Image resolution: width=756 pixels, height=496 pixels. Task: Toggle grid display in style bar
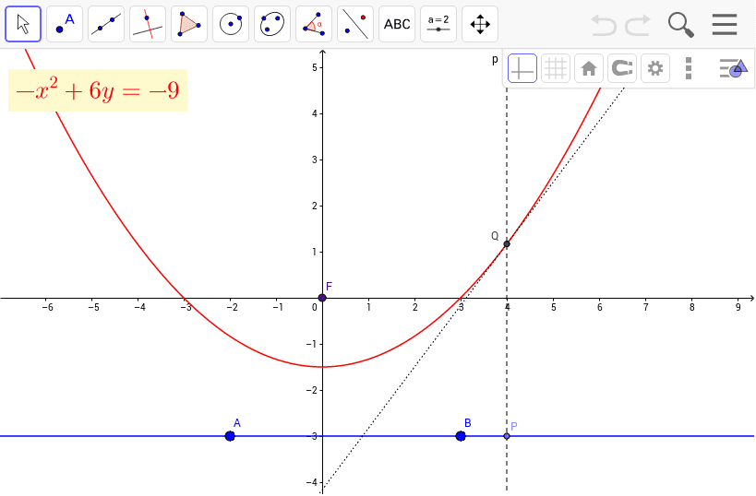(x=556, y=68)
